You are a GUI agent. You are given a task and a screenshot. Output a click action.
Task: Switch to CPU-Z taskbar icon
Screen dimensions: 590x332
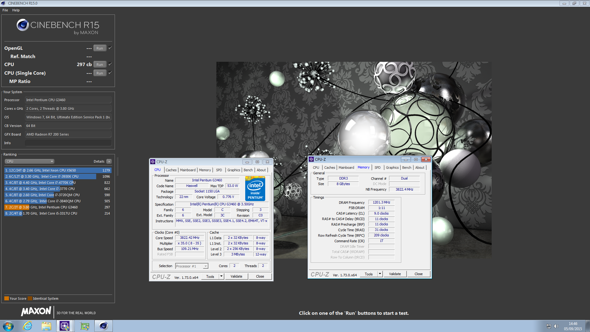(x=65, y=326)
